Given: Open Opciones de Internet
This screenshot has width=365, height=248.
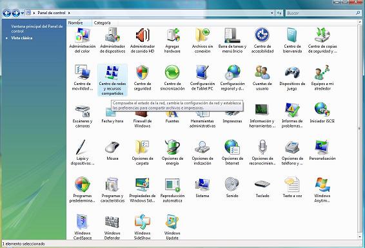Looking at the screenshot, I should point(232,153).
